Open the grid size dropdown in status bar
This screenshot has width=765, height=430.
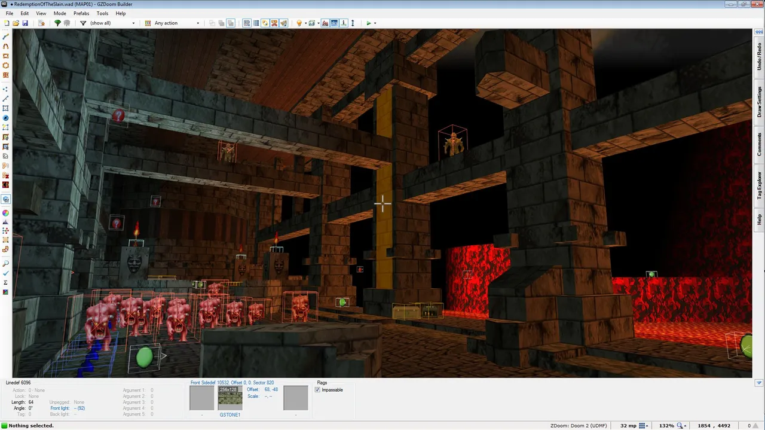pyautogui.click(x=643, y=426)
